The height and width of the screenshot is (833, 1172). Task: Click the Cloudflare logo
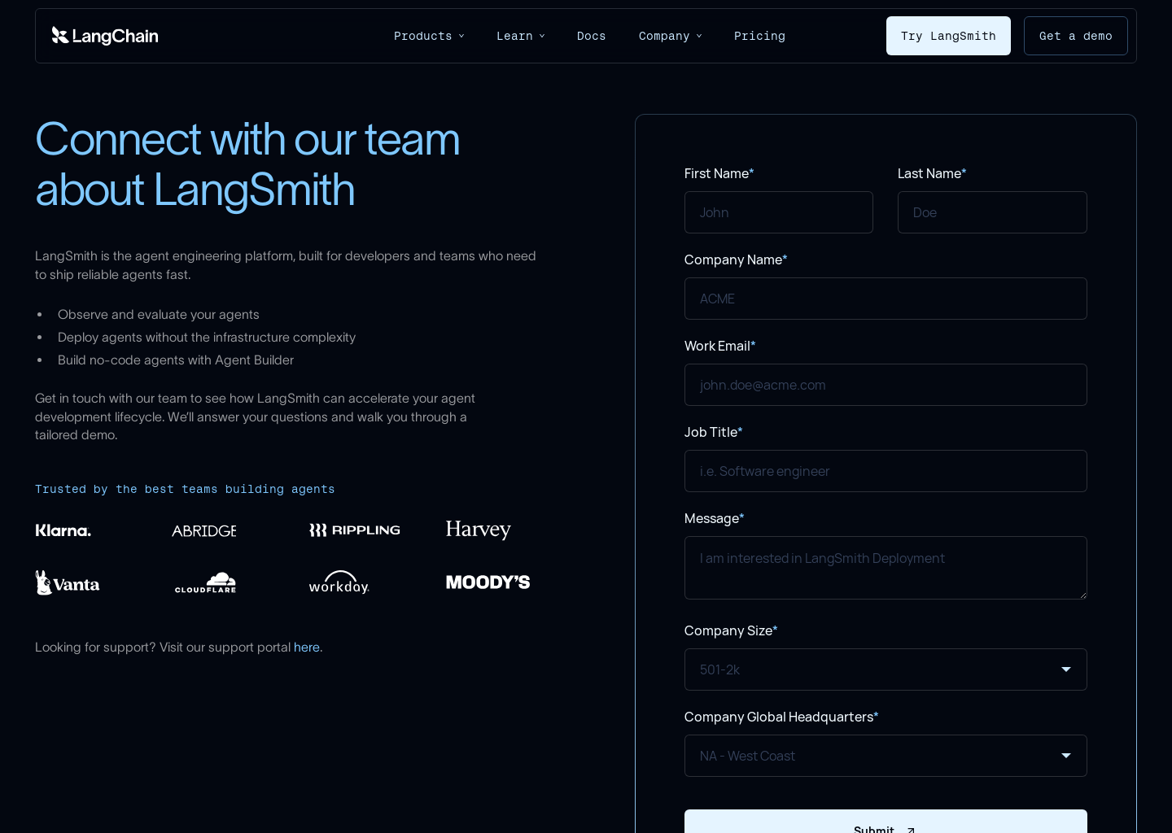[x=205, y=582]
